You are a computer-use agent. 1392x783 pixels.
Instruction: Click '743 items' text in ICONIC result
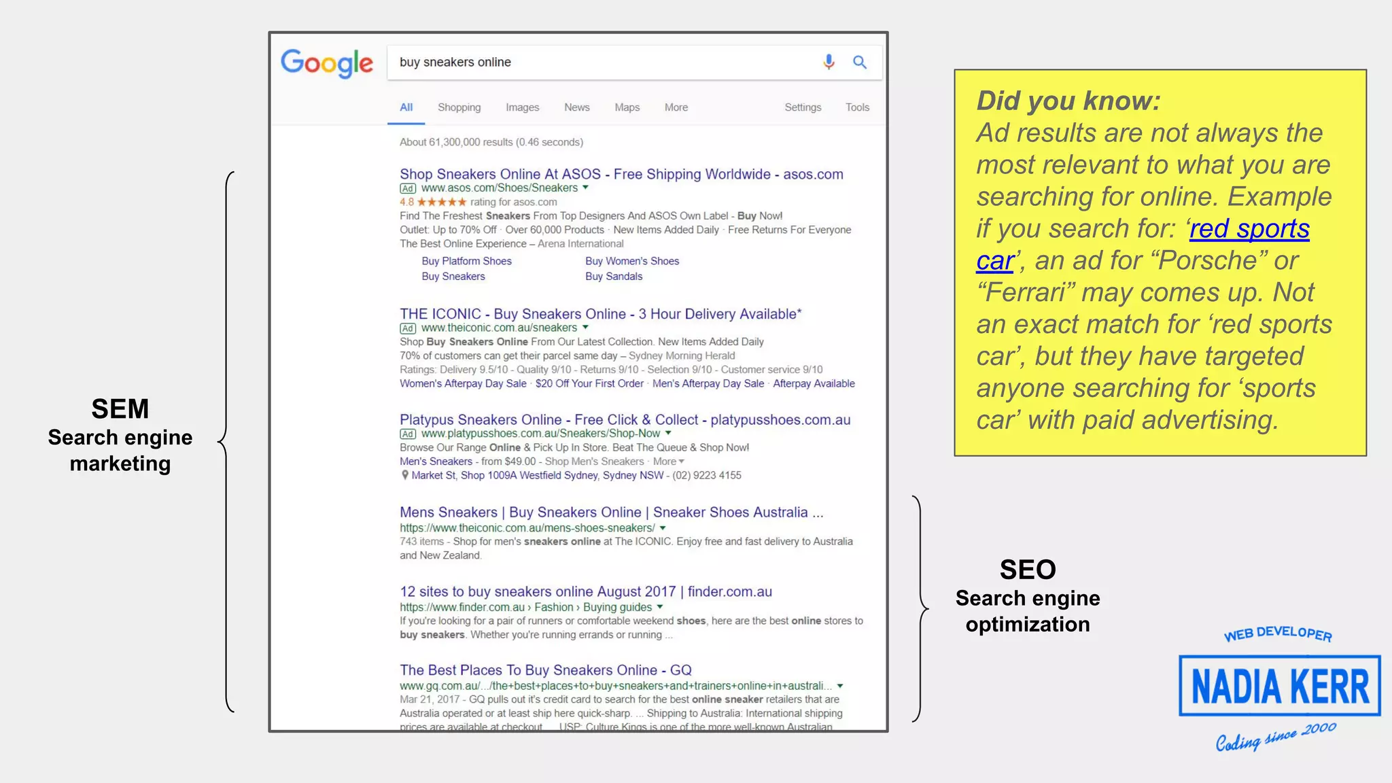(421, 542)
